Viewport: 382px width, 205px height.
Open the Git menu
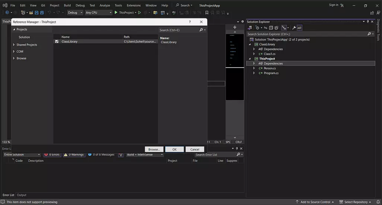coord(43,5)
